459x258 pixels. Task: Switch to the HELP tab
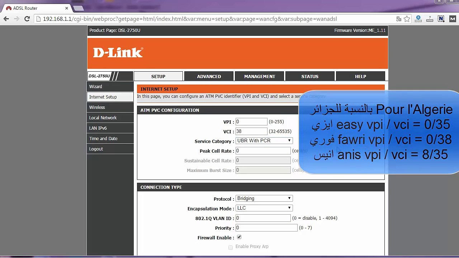click(x=360, y=76)
